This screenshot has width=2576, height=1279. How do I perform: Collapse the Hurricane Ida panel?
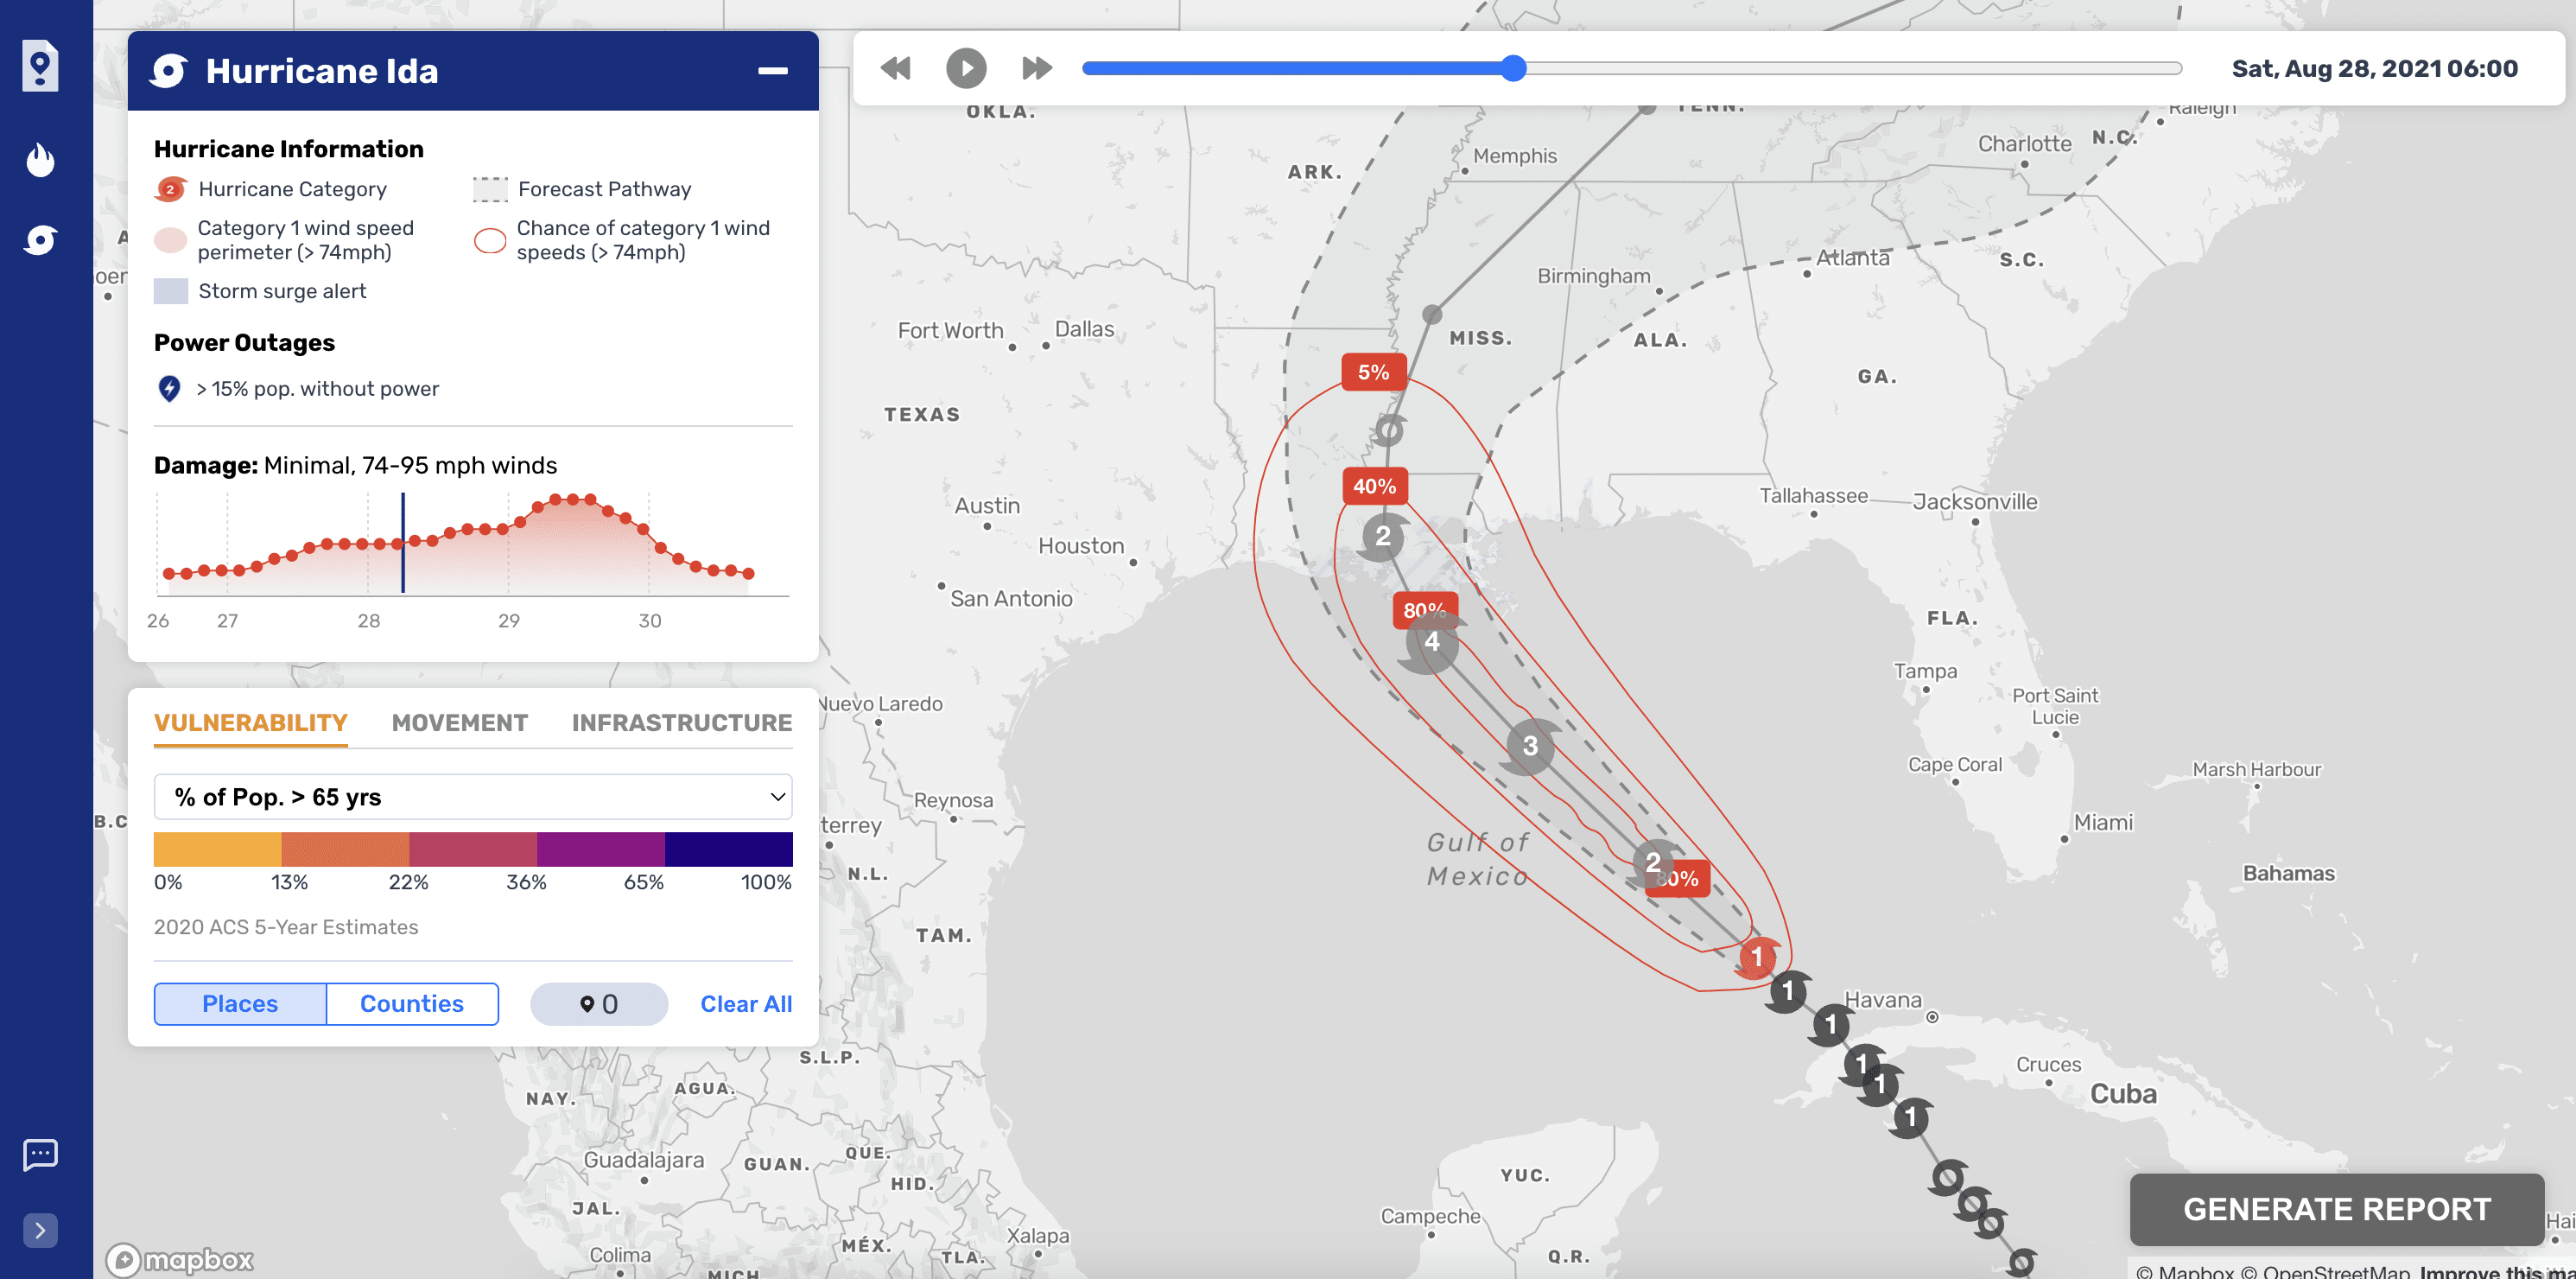pyautogui.click(x=772, y=71)
